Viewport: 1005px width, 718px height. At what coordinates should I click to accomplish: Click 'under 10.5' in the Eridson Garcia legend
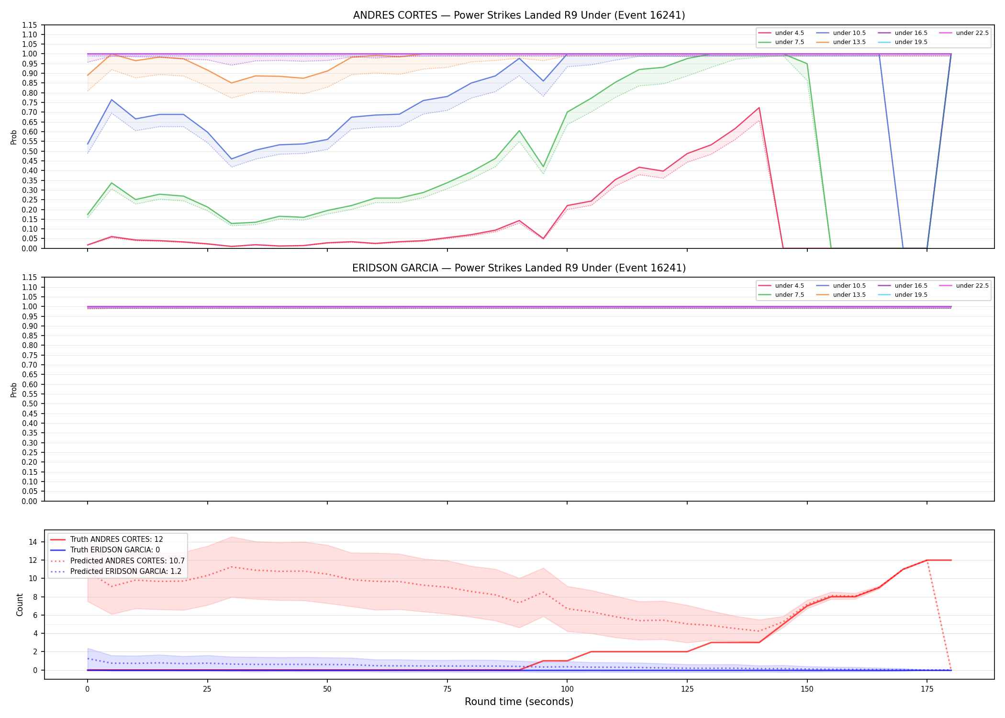[x=841, y=286]
